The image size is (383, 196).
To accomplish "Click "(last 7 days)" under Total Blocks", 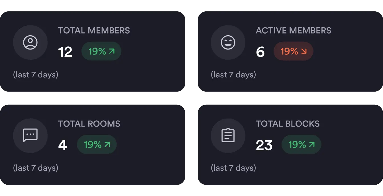I will 233,168.
